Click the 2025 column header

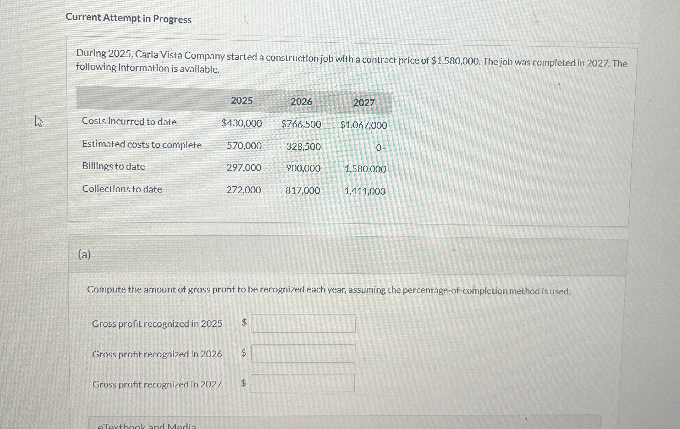241,101
